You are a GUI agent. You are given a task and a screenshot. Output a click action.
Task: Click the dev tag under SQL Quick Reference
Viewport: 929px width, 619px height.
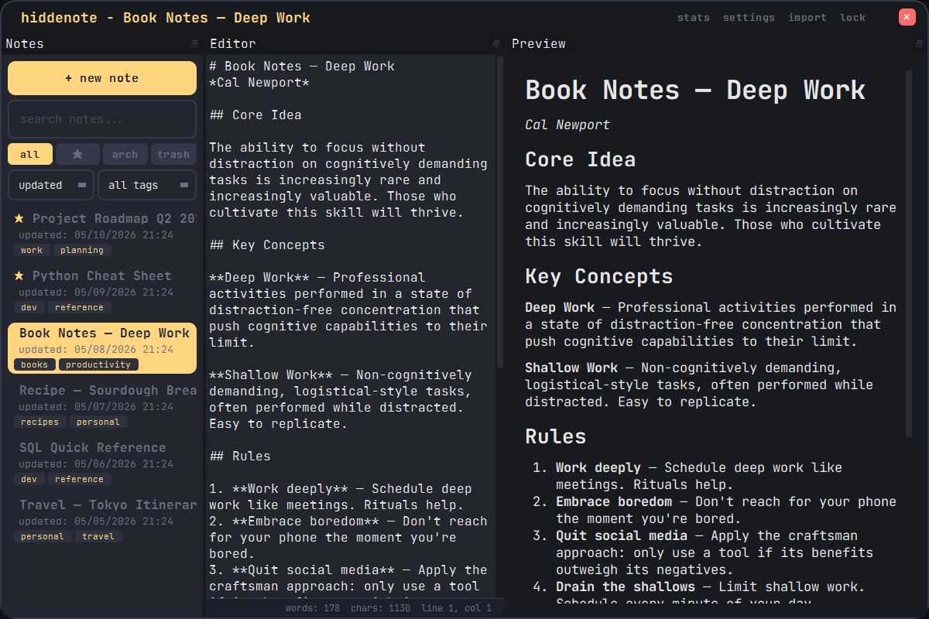pyautogui.click(x=29, y=479)
